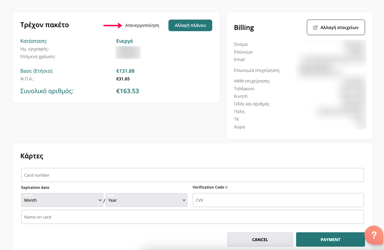Select the Name on card field
The height and width of the screenshot is (250, 384).
coord(192,217)
